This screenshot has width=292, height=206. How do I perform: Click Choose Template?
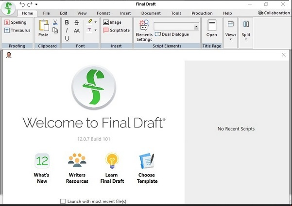coord(147,168)
